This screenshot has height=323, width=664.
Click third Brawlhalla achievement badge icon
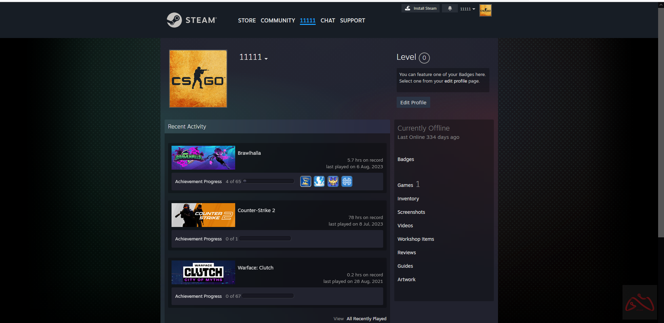(x=333, y=181)
